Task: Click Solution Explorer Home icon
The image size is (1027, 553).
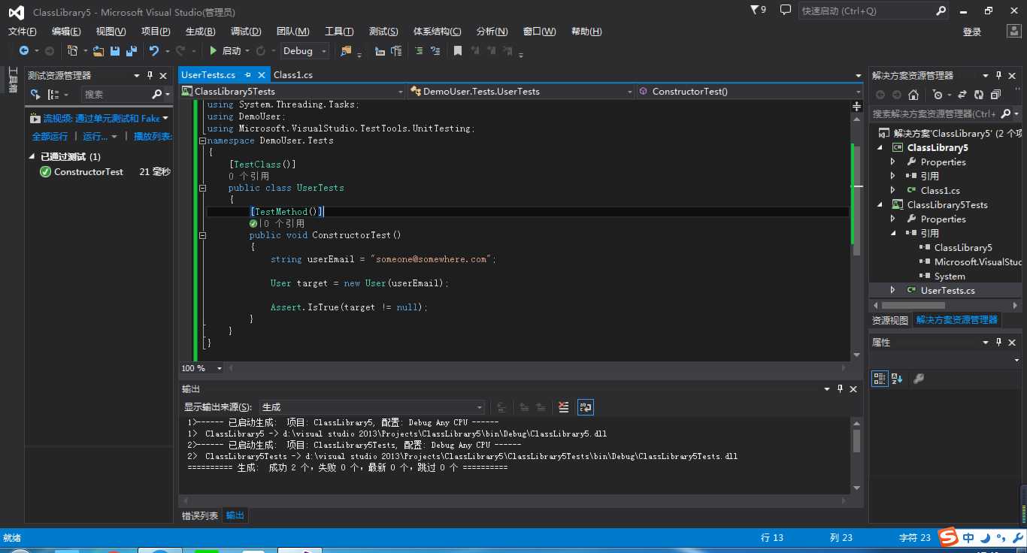Action: [x=913, y=95]
